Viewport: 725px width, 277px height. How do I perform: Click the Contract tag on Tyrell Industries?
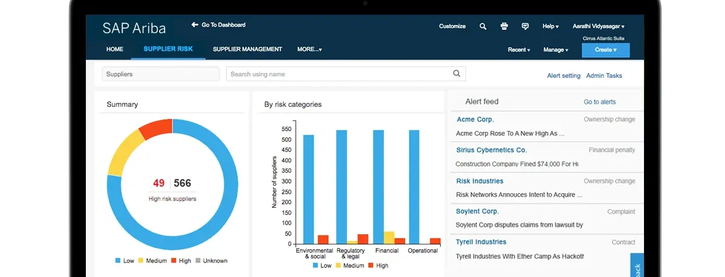[x=624, y=243]
